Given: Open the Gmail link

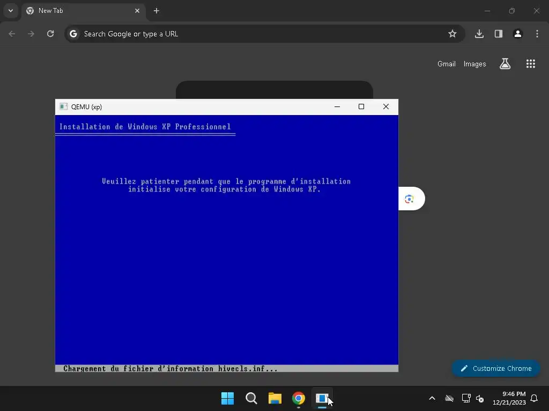Looking at the screenshot, I should click(447, 64).
